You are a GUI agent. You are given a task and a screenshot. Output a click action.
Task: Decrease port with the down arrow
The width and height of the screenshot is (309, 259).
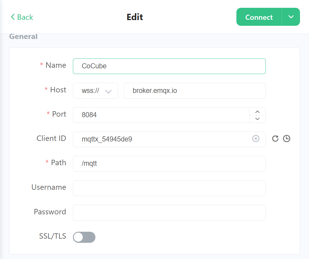(257, 119)
